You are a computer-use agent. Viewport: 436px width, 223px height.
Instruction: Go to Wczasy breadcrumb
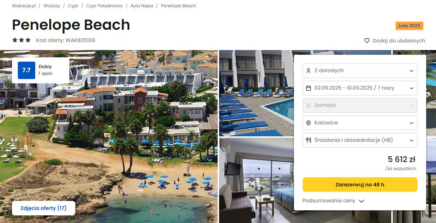[x=52, y=6]
